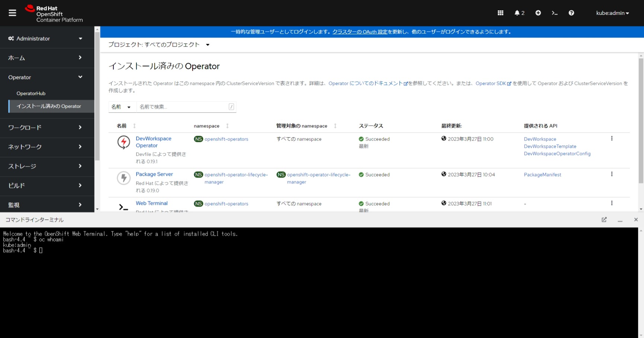Open the 名前 filter type dropdown

click(x=121, y=107)
